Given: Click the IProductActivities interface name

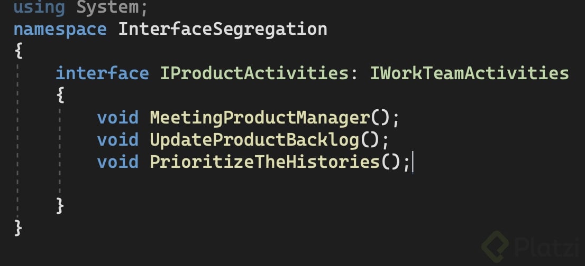Looking at the screenshot, I should [x=254, y=73].
